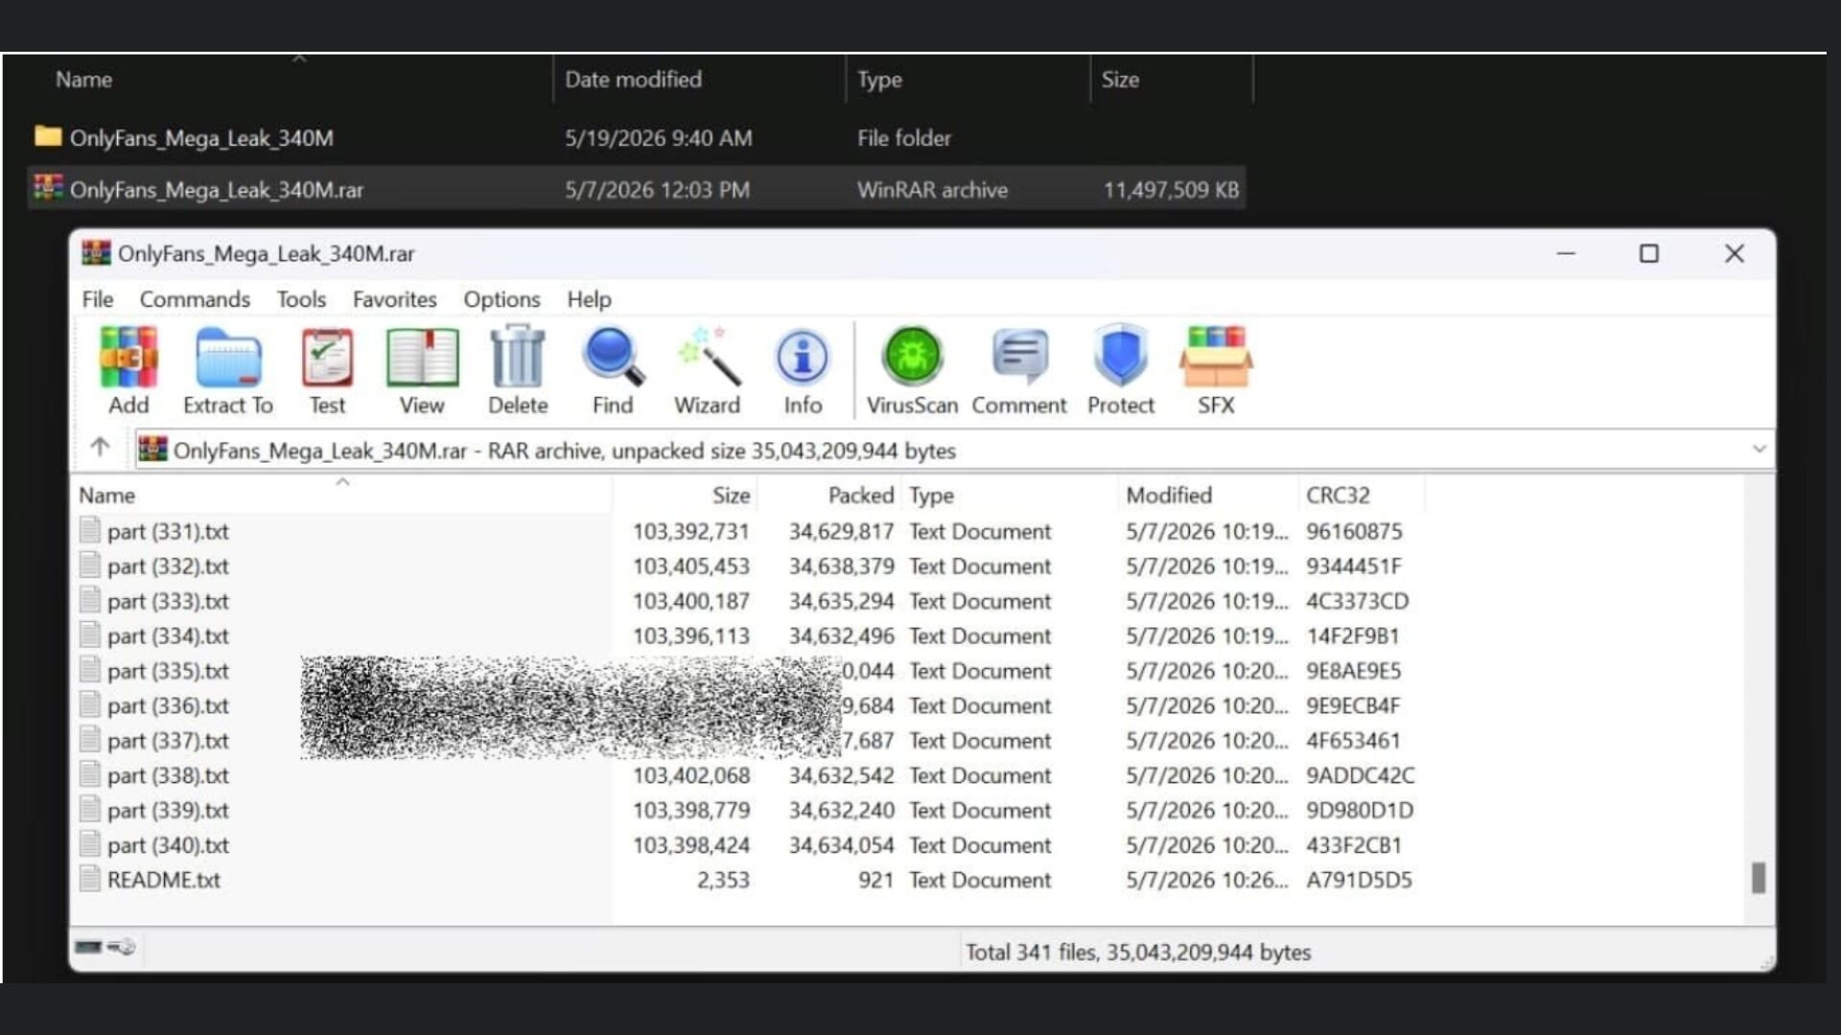The height and width of the screenshot is (1035, 1841).
Task: Open the Comment tool
Action: tap(1019, 356)
